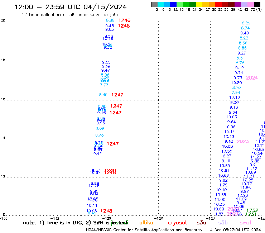This screenshot has width=265, height=233.
Task: Click the red cryosat satellite label
Action: [x=178, y=223]
